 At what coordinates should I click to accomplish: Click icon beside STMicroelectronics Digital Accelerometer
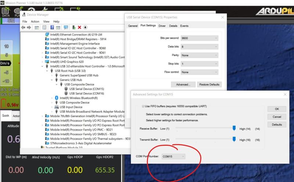pos(47,143)
